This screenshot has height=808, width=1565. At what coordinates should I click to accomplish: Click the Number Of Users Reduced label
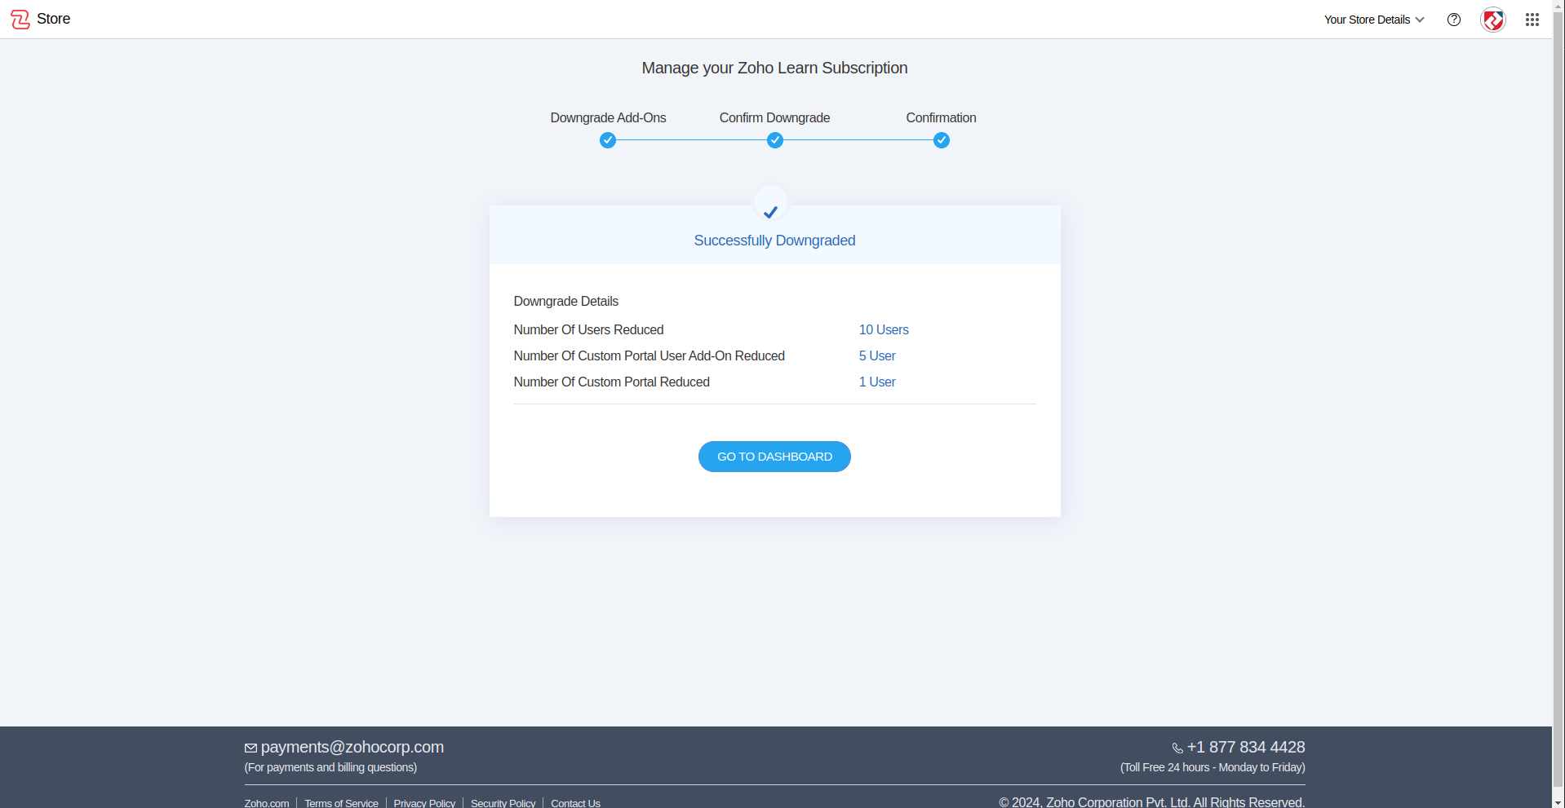pos(588,329)
